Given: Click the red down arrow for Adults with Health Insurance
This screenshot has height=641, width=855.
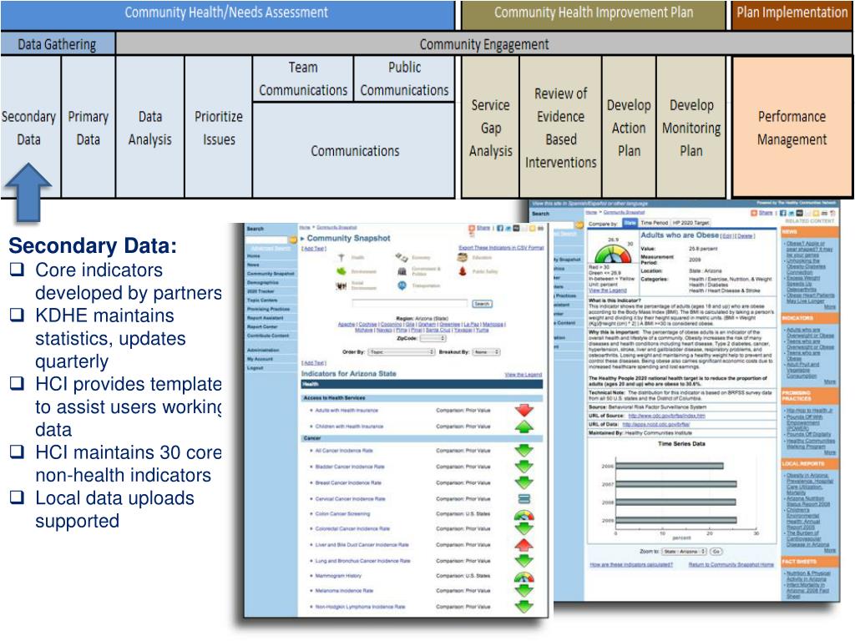Looking at the screenshot, I should click(524, 410).
